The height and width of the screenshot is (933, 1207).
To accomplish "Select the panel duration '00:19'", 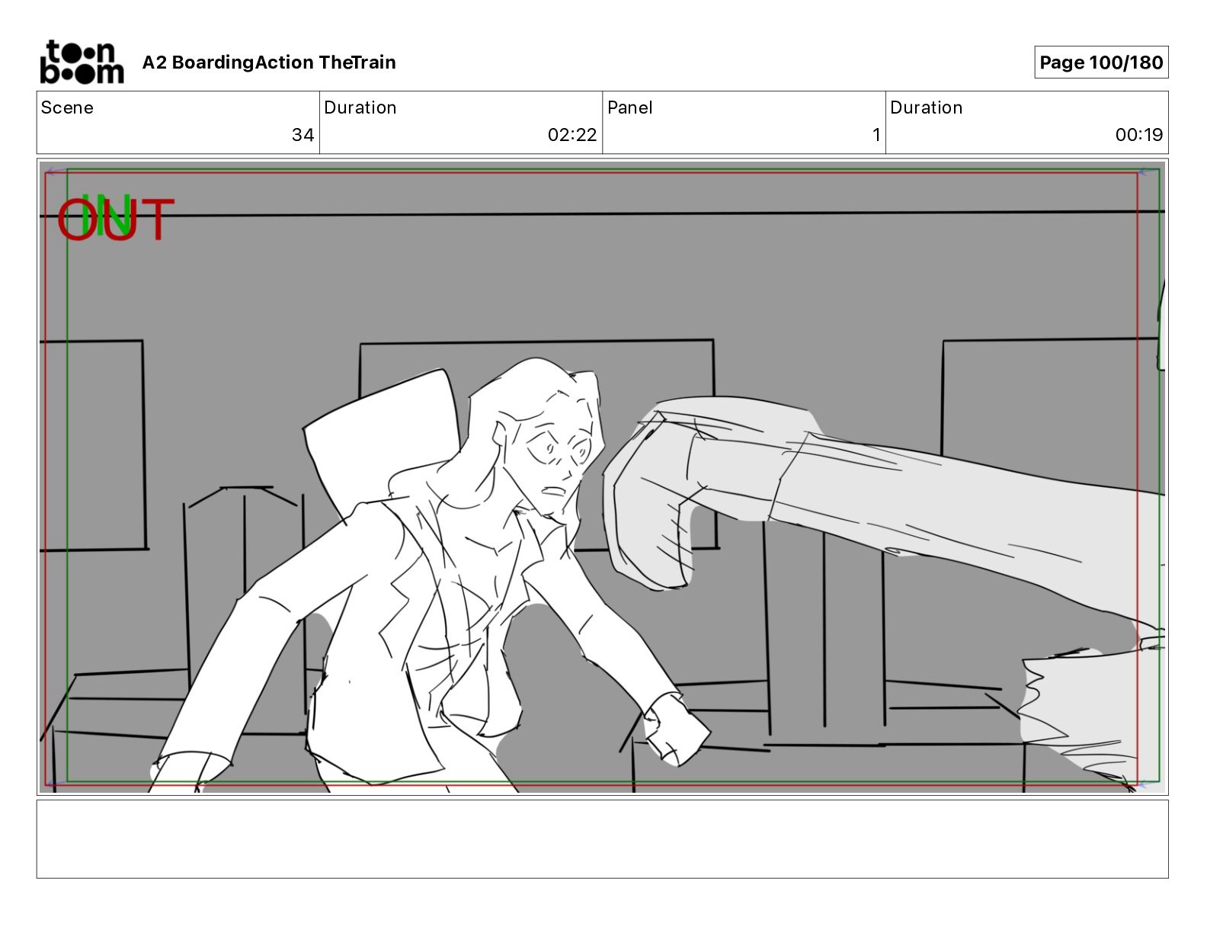I will point(1139,135).
